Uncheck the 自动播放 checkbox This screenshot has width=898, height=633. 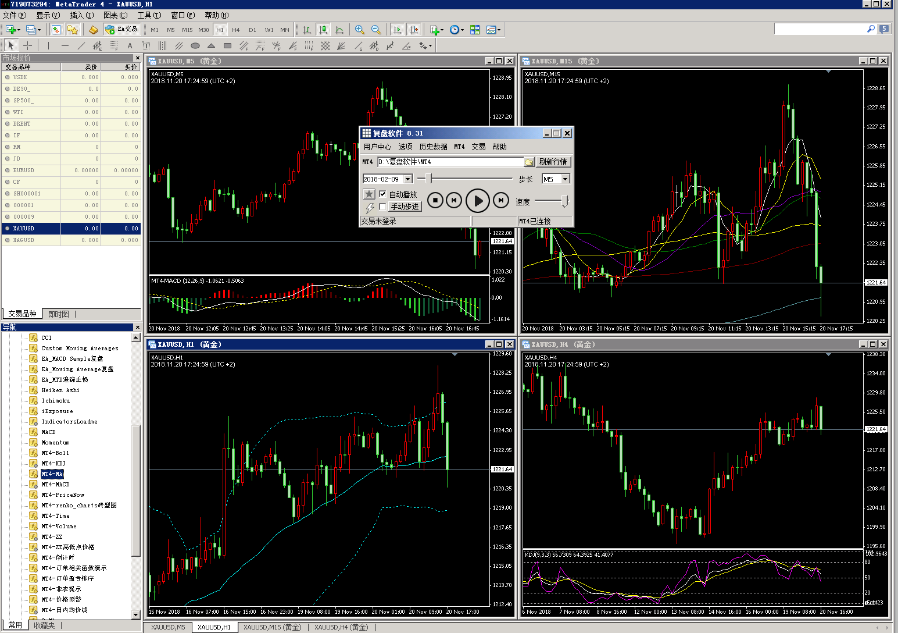382,194
